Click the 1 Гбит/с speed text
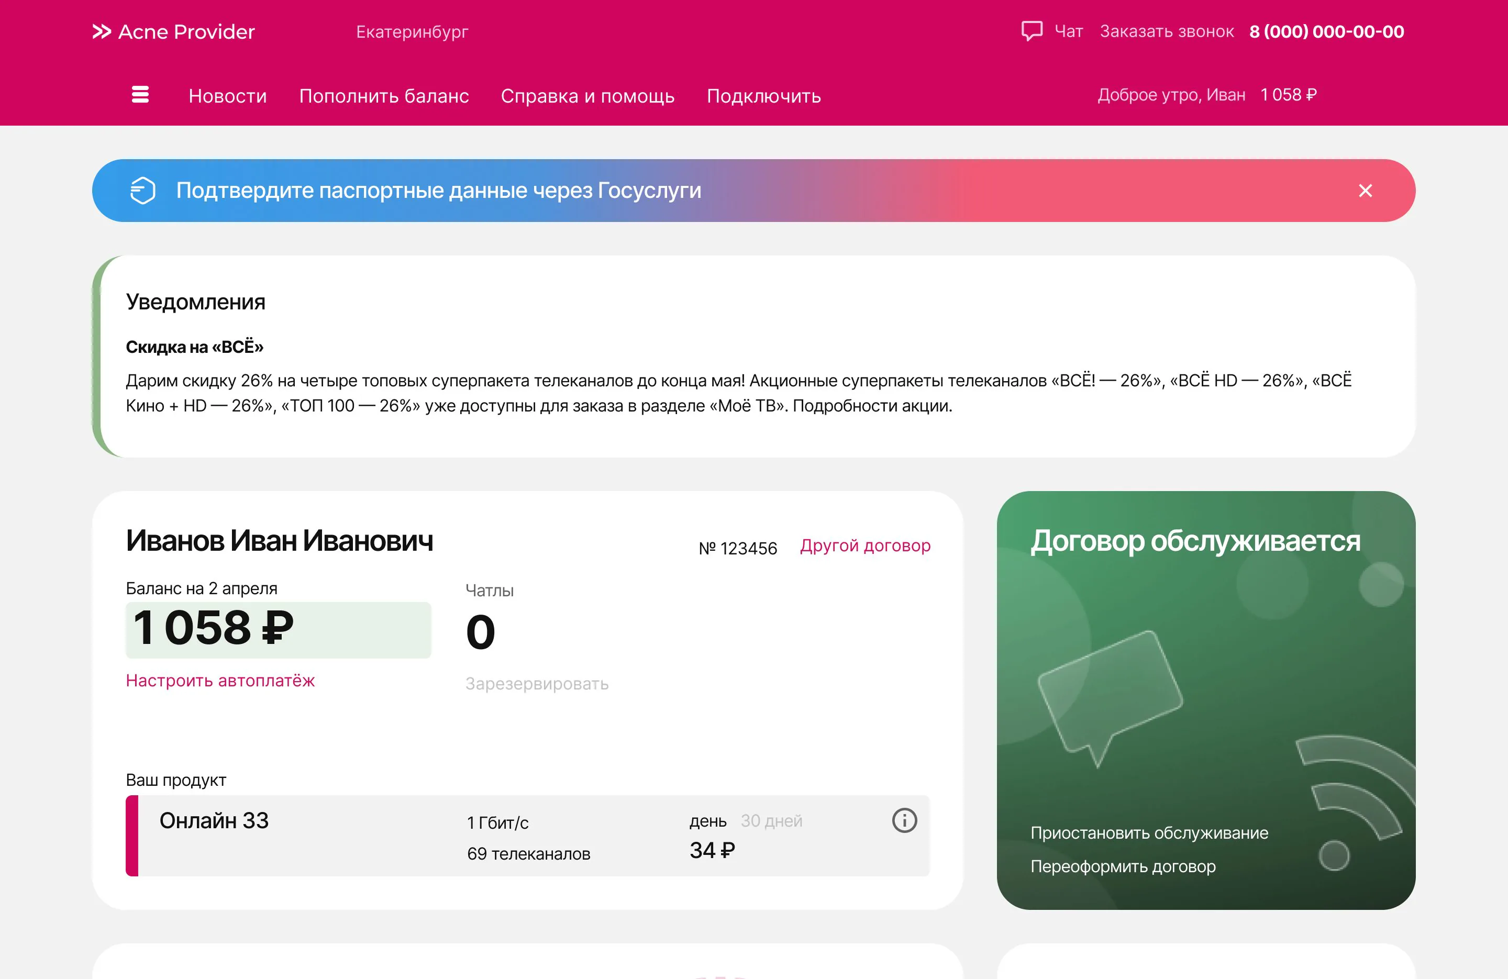1508x979 pixels. (497, 822)
